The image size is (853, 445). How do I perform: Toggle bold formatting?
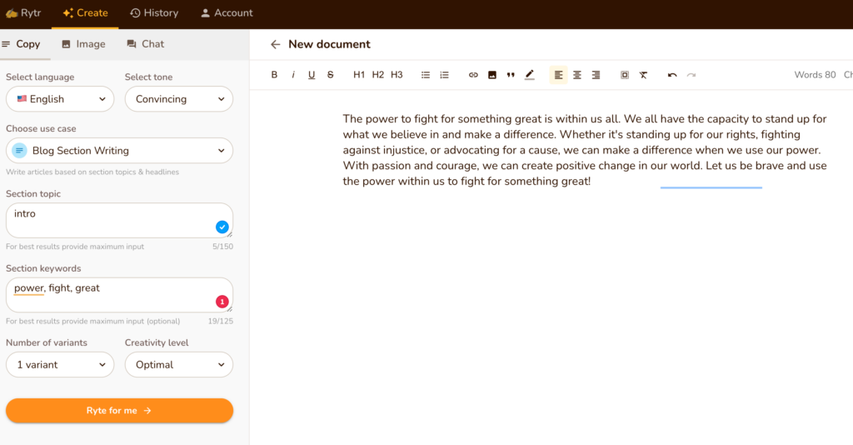[x=274, y=75]
